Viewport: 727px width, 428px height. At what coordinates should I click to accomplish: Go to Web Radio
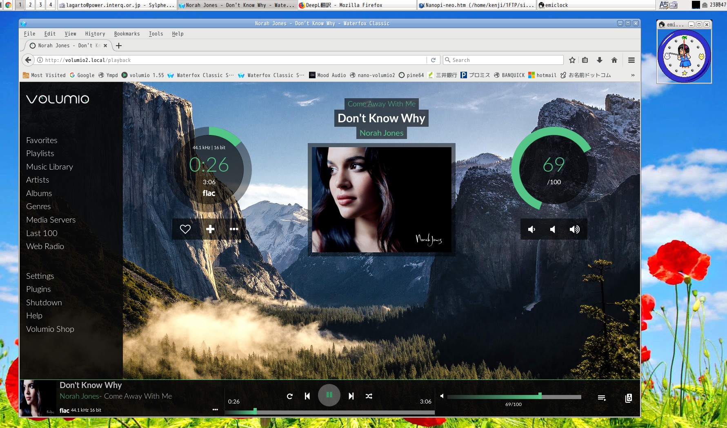point(45,246)
